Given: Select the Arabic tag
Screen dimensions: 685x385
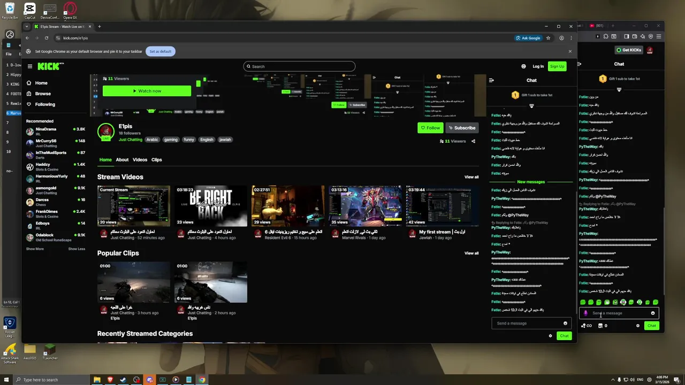Looking at the screenshot, I should 153,140.
